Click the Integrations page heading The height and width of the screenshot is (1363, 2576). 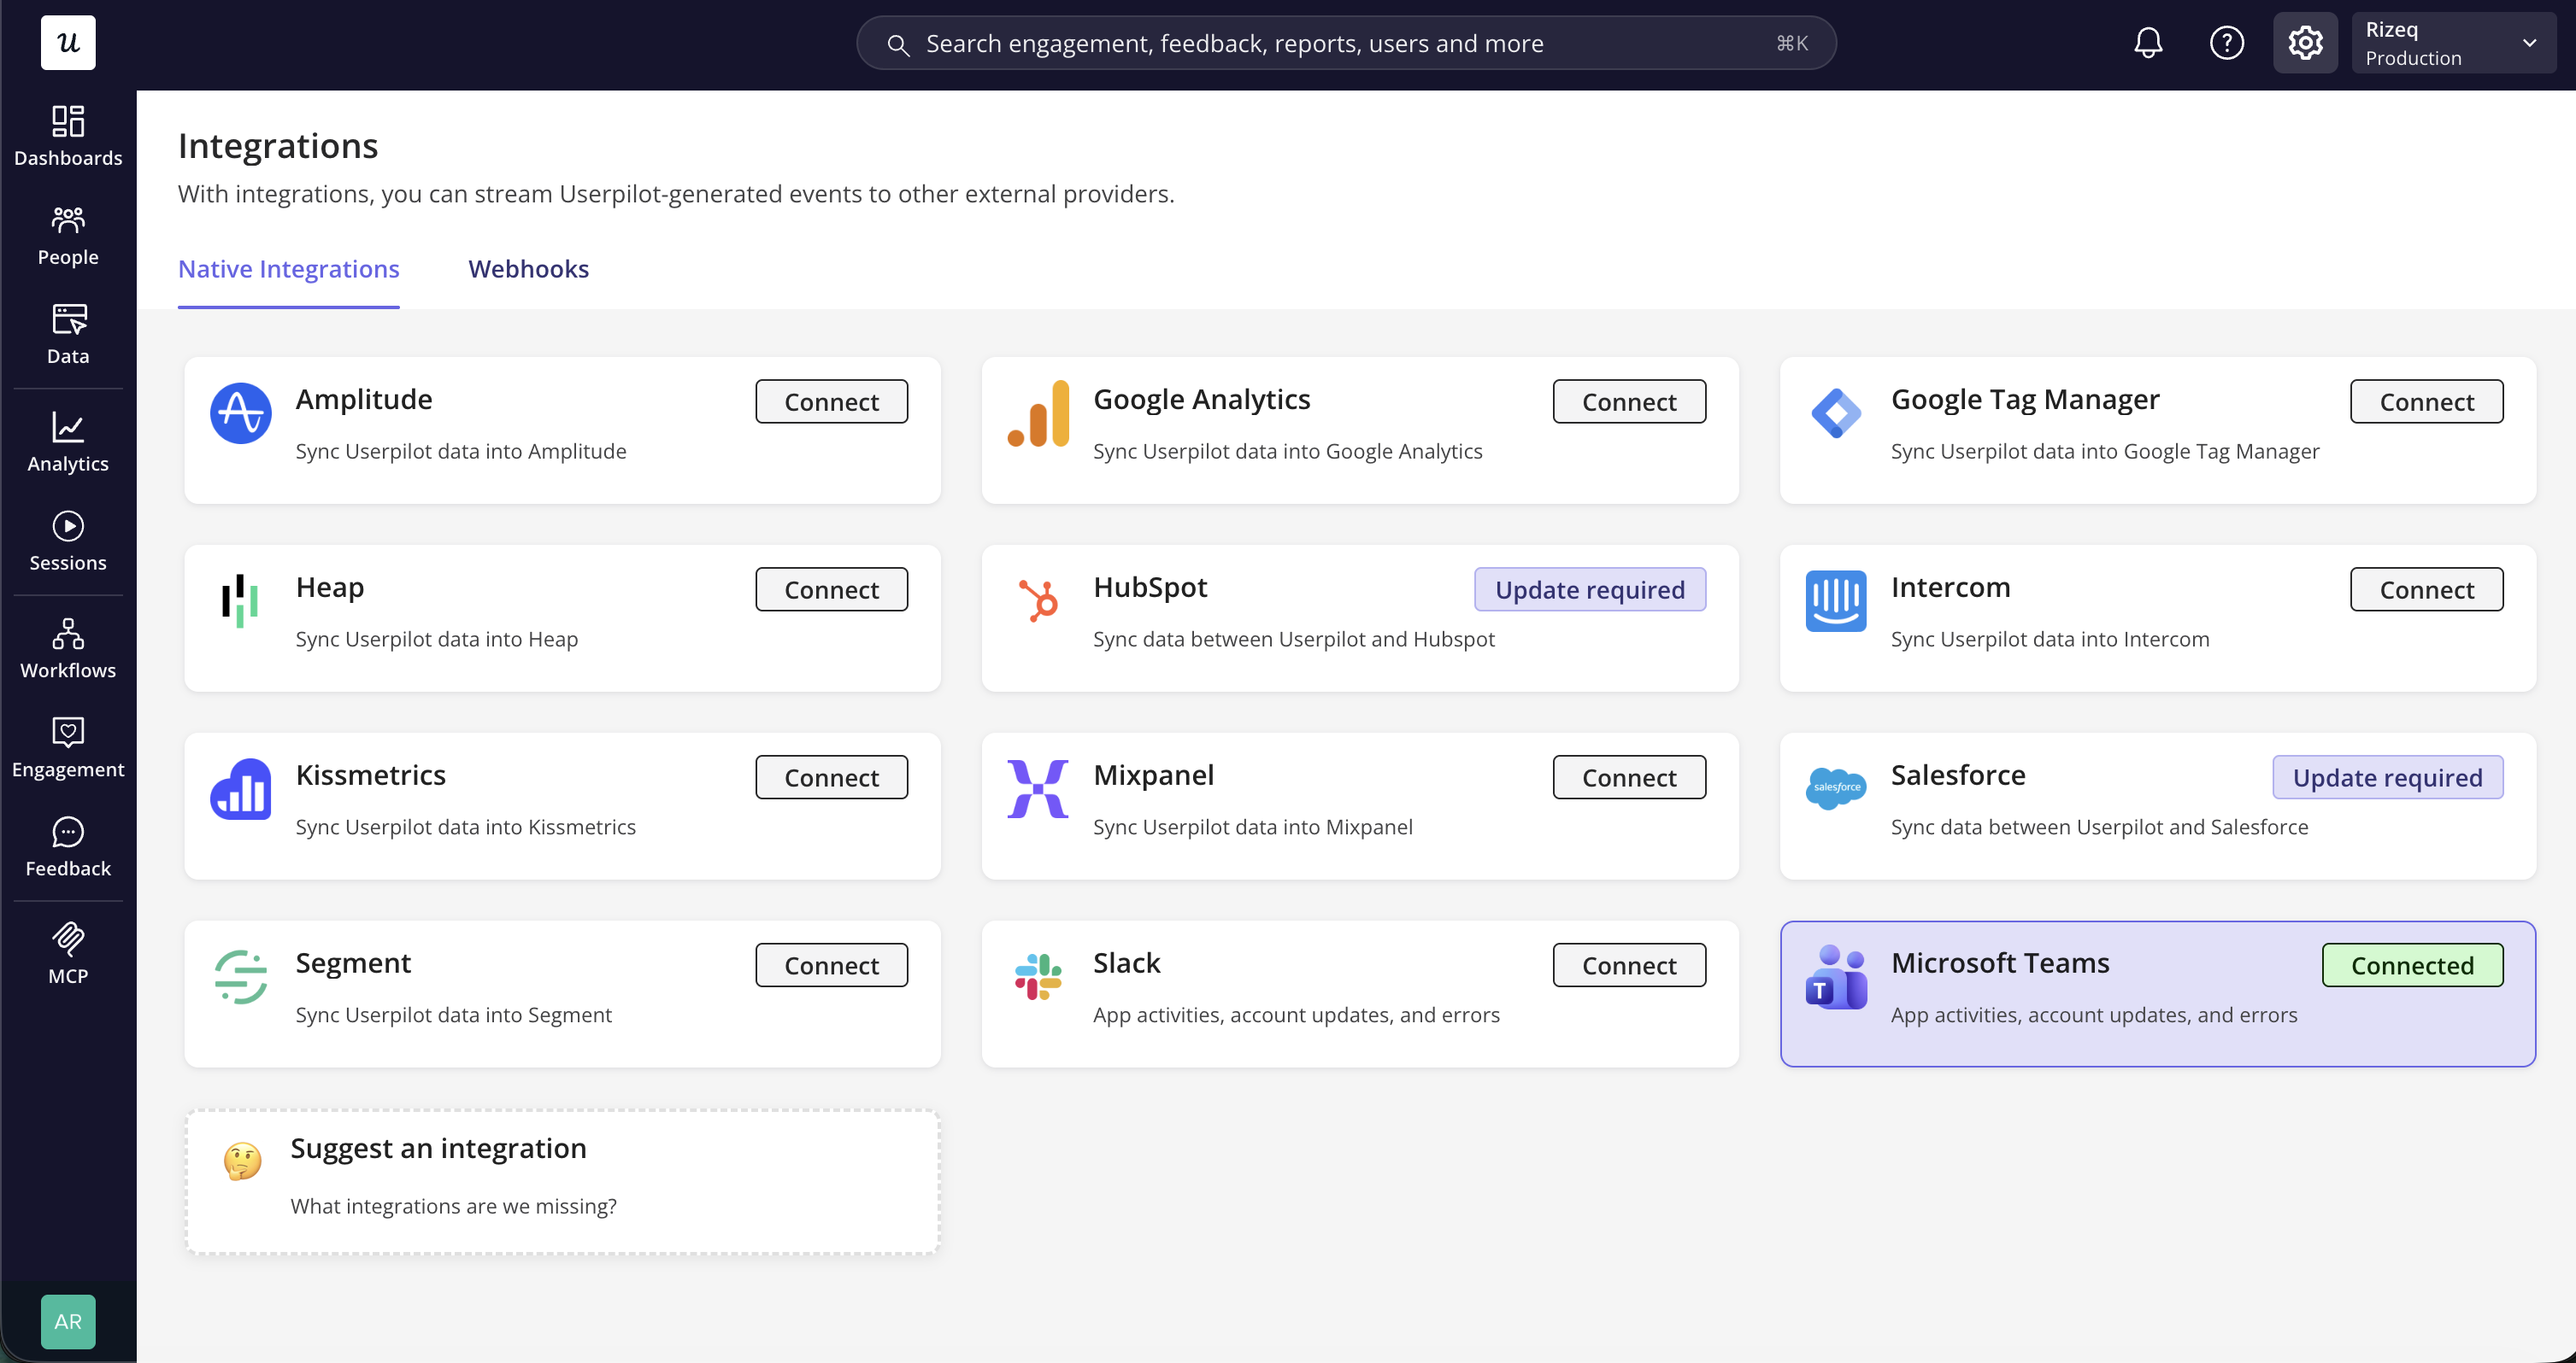278,146
